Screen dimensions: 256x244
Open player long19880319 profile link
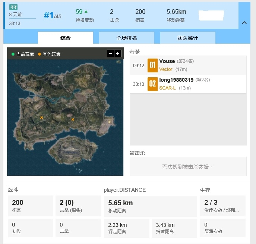[x=176, y=80]
